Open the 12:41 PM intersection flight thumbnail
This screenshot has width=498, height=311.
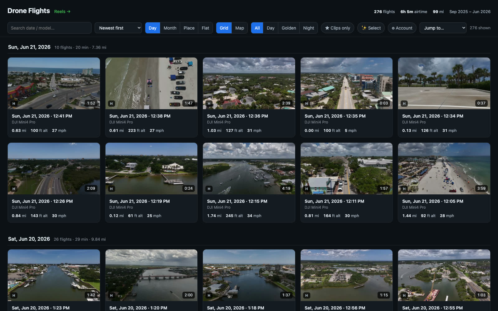point(54,83)
